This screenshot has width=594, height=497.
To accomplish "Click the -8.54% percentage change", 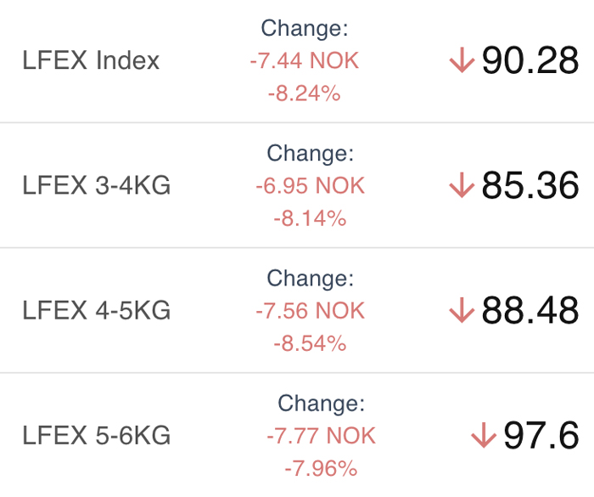I will pyautogui.click(x=311, y=343).
